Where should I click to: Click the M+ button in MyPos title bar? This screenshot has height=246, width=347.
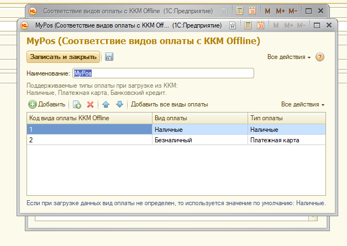(x=288, y=25)
